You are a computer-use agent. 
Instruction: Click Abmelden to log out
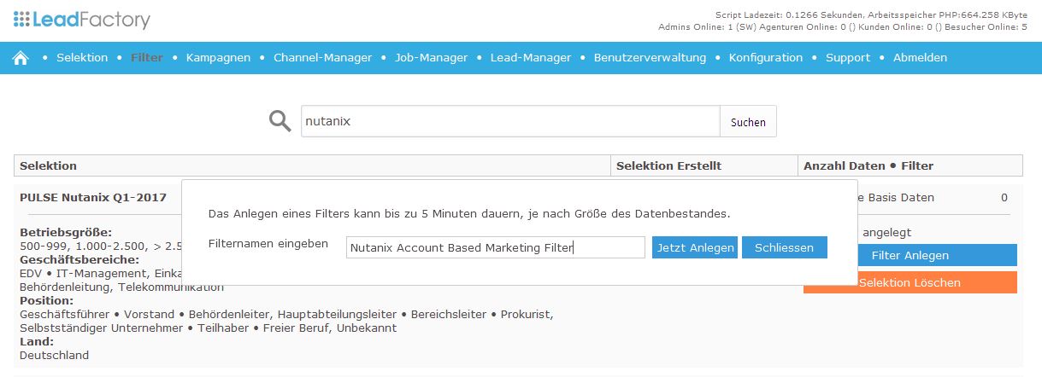920,58
